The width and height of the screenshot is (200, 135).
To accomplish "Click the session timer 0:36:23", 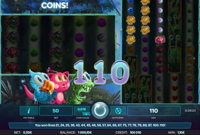I will tap(190, 111).
